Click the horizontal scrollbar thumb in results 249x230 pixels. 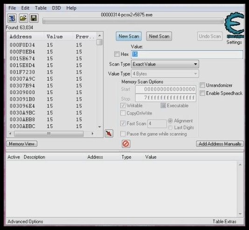pyautogui.click(x=49, y=134)
